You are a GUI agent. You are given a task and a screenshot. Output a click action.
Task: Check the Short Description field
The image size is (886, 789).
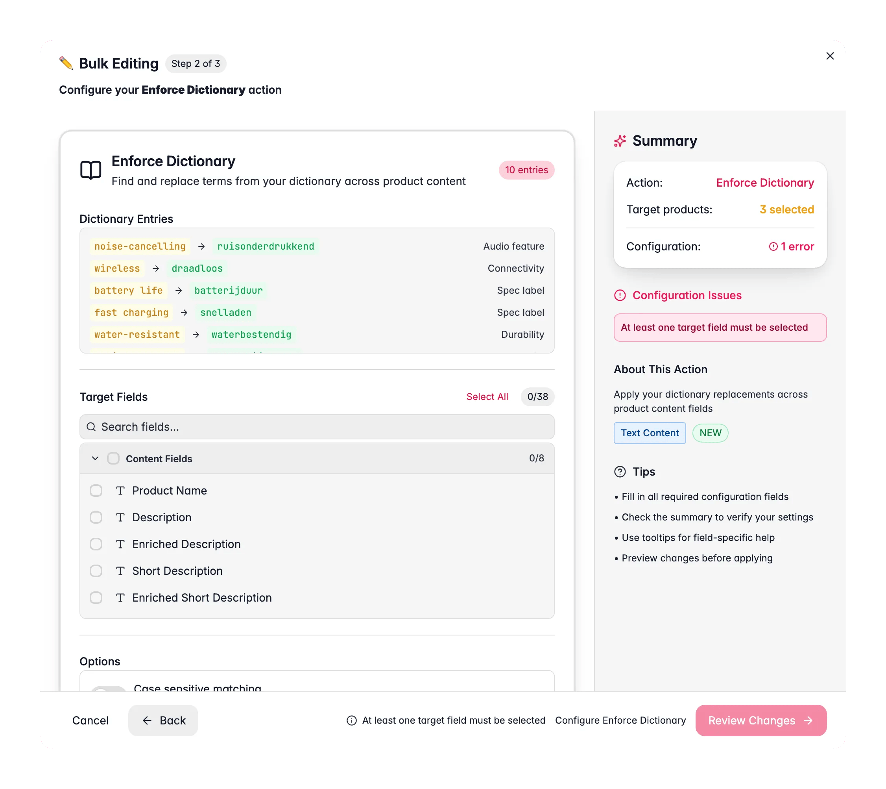pyautogui.click(x=96, y=571)
